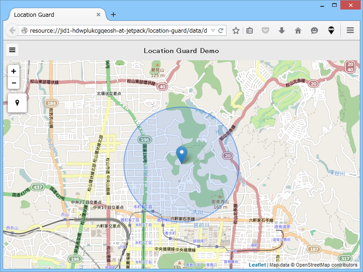Viewport: 363px width, 272px height.
Task: Click the map zoom out minus
Action: click(14, 83)
